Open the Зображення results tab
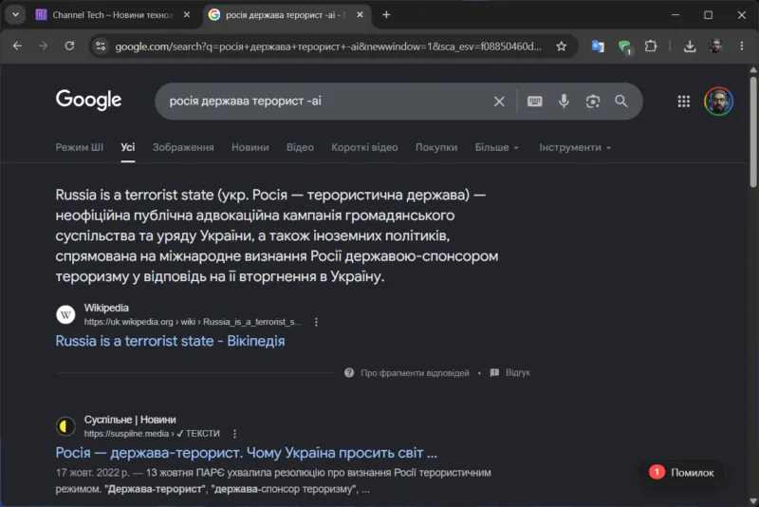Screen dimensions: 759x507 [x=183, y=147]
